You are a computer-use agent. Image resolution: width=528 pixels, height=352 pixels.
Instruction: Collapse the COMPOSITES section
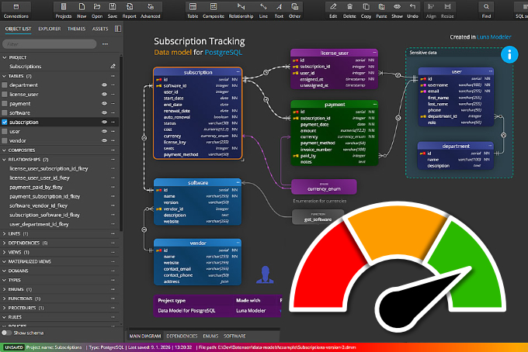tap(5, 150)
